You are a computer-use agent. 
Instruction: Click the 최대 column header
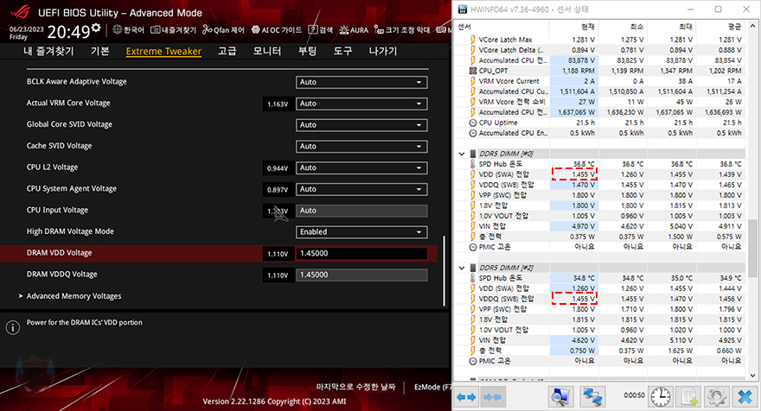point(672,27)
